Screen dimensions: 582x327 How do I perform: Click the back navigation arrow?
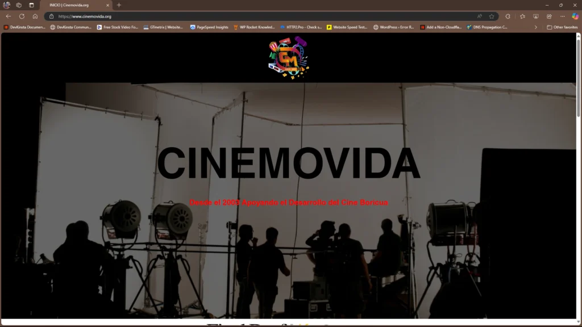(8, 16)
